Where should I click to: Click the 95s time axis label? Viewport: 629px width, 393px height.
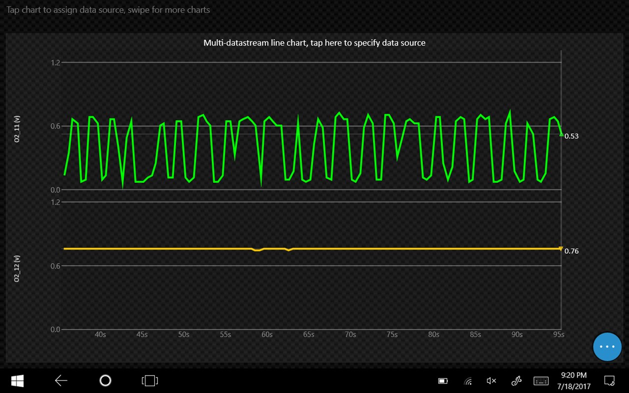(558, 335)
